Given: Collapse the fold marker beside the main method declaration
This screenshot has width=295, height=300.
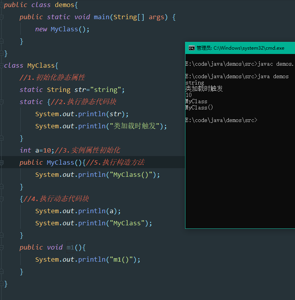Looking at the screenshot, I should (x=2, y=17).
